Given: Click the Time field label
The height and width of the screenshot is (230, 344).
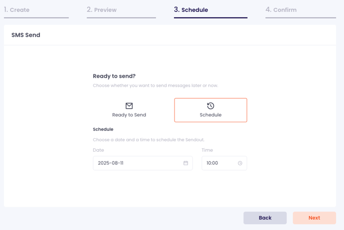Looking at the screenshot, I should coord(207,150).
